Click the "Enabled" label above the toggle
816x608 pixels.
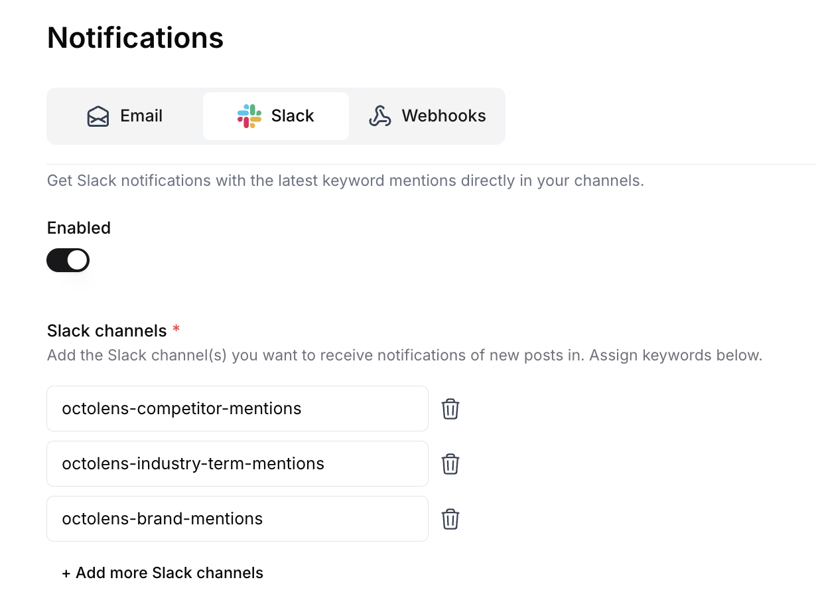(79, 228)
